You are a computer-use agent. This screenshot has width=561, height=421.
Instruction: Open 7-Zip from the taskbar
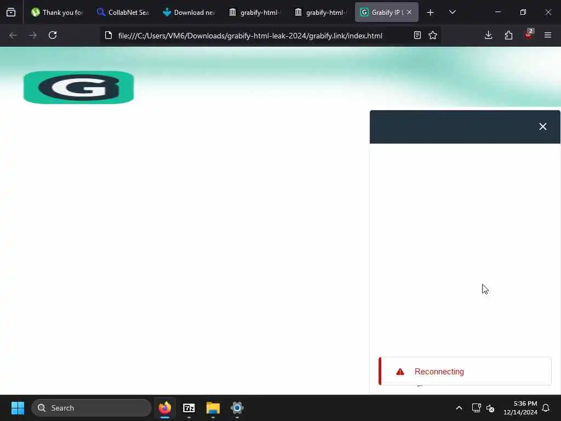click(189, 408)
